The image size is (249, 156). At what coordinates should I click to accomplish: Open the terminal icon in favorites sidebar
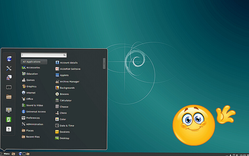tap(9, 87)
